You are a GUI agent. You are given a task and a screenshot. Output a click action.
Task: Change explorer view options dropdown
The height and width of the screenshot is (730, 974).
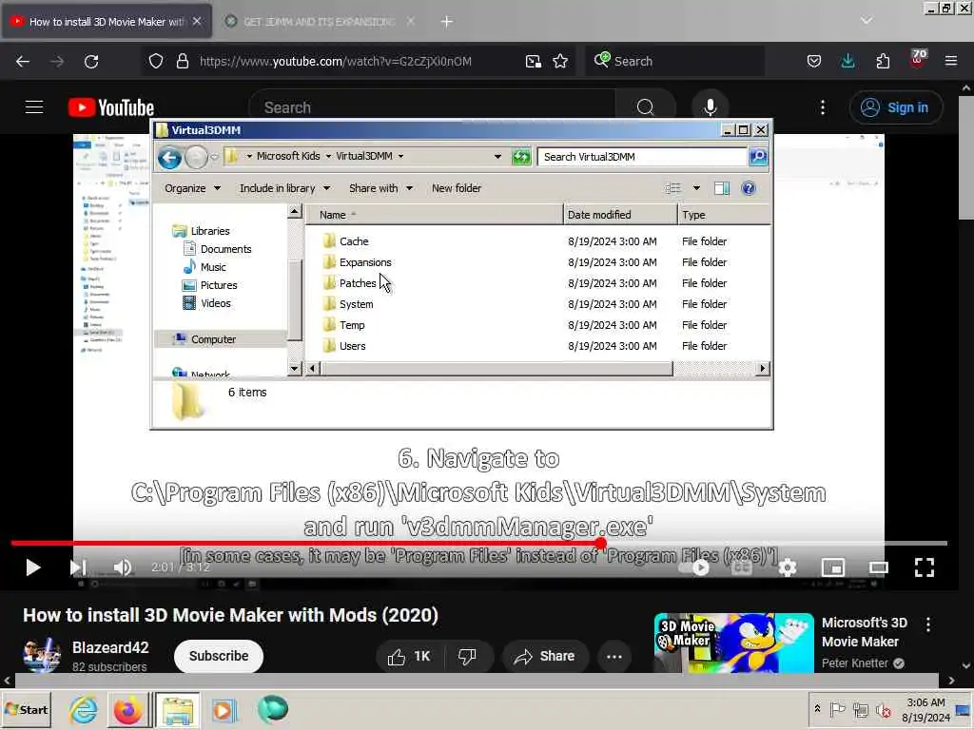(x=696, y=188)
